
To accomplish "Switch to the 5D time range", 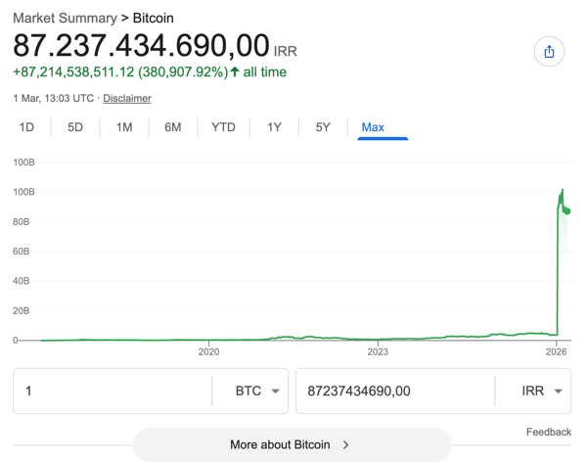I will click(75, 127).
